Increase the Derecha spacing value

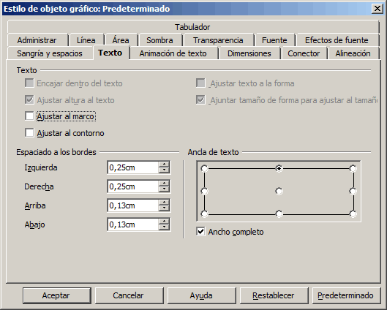[164, 184]
